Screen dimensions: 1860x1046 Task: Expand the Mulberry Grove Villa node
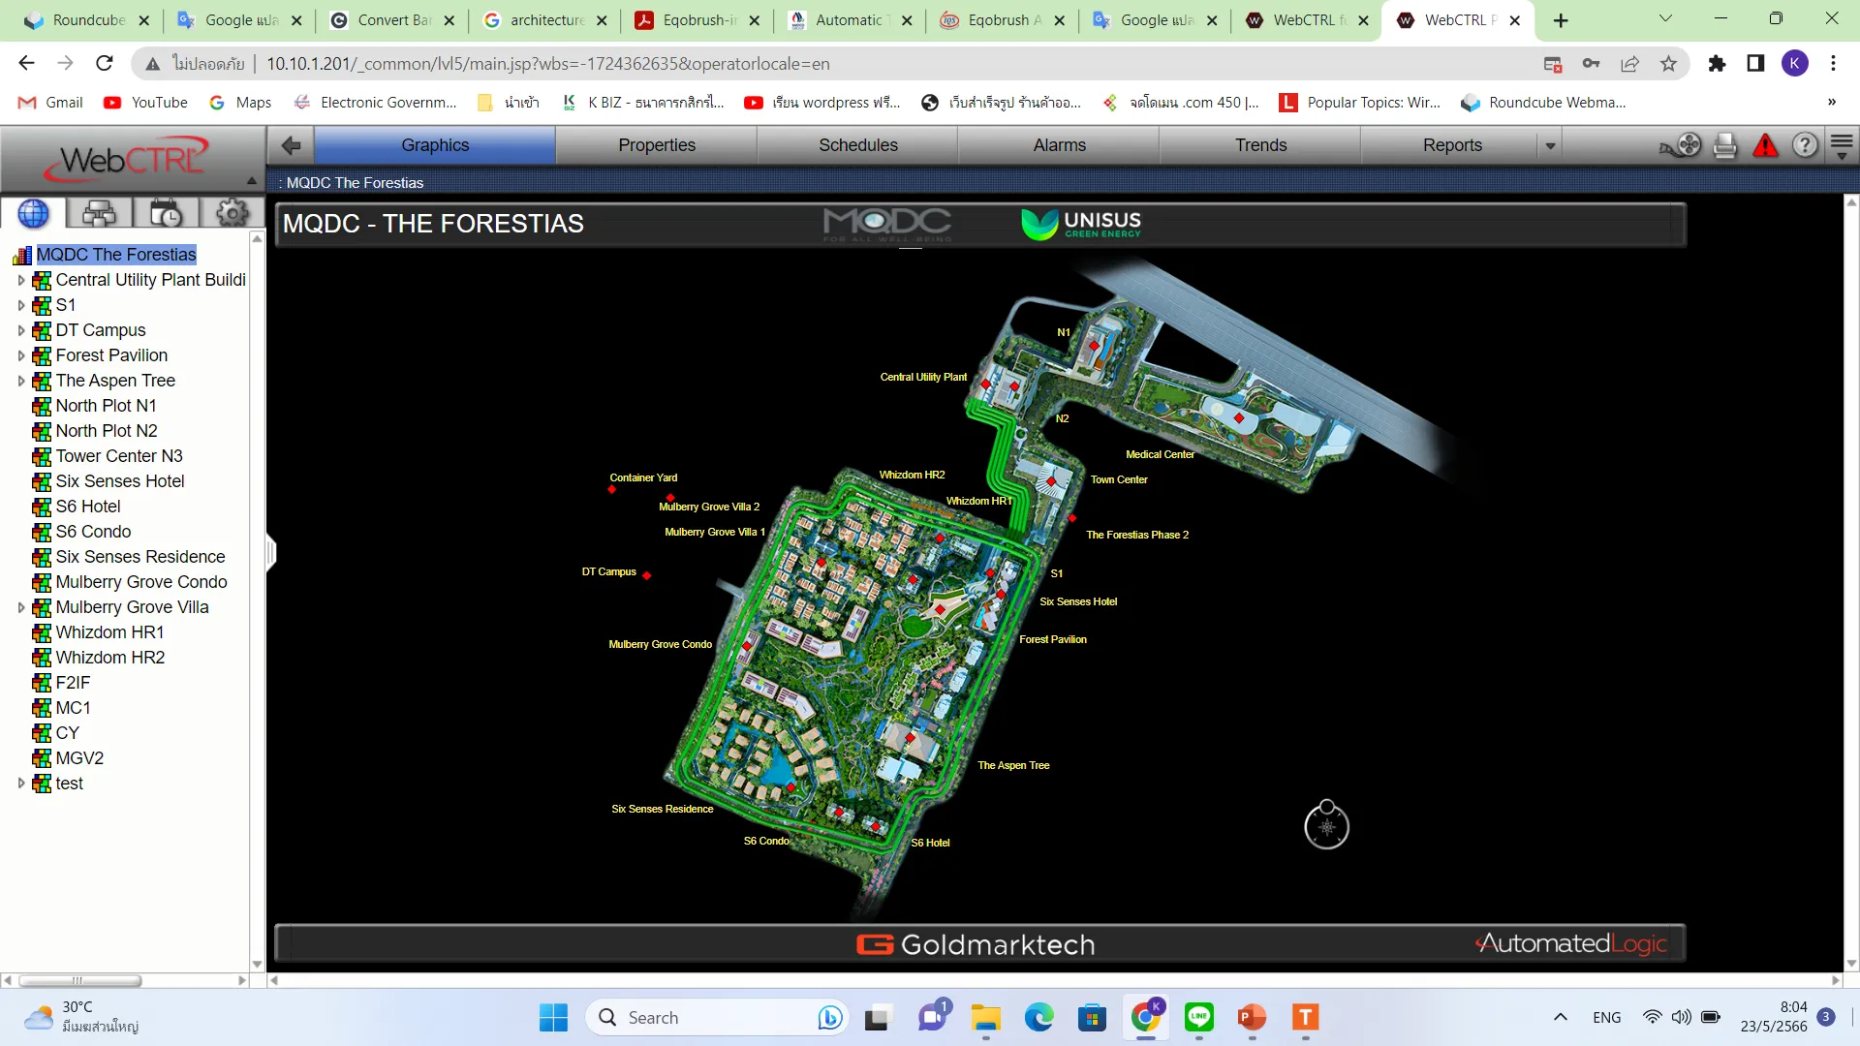point(21,608)
